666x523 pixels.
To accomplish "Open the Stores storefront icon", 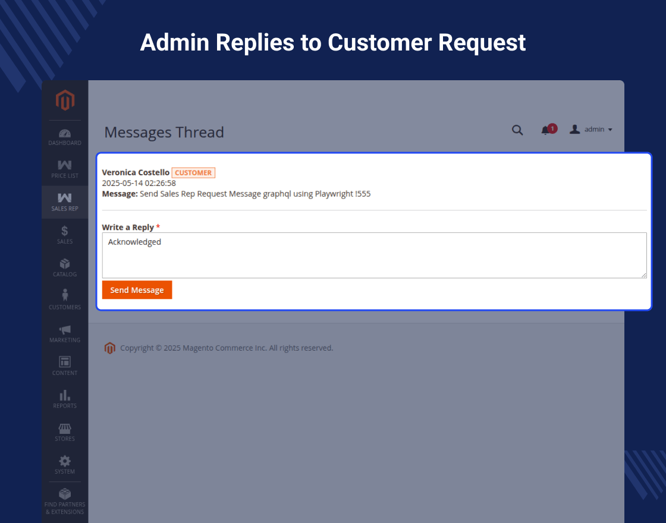I will [x=65, y=428].
